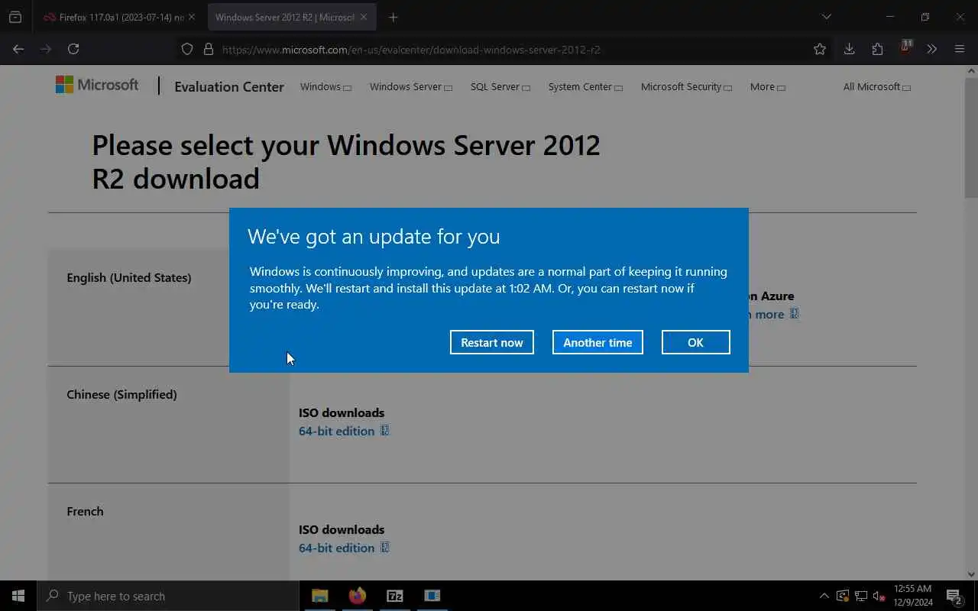Expand the Windows Server navigation dropdown

(411, 86)
